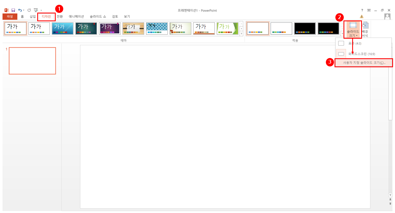Screen dimensions: 395x213
Task: Minimize the PowerPoint window
Action: (376, 10)
